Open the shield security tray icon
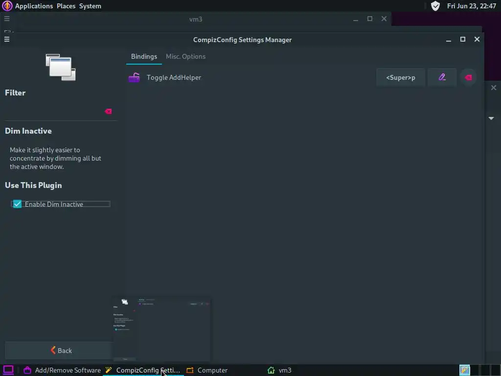The height and width of the screenshot is (376, 501). pos(435,6)
